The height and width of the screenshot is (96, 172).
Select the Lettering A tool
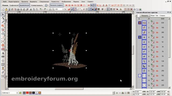pyautogui.click(x=3, y=53)
